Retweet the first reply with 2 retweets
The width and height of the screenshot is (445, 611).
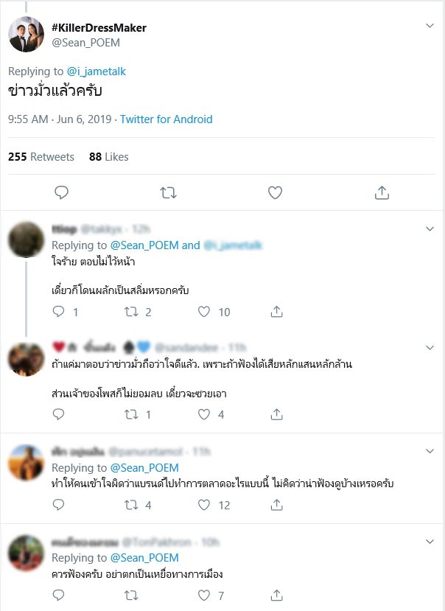click(133, 312)
